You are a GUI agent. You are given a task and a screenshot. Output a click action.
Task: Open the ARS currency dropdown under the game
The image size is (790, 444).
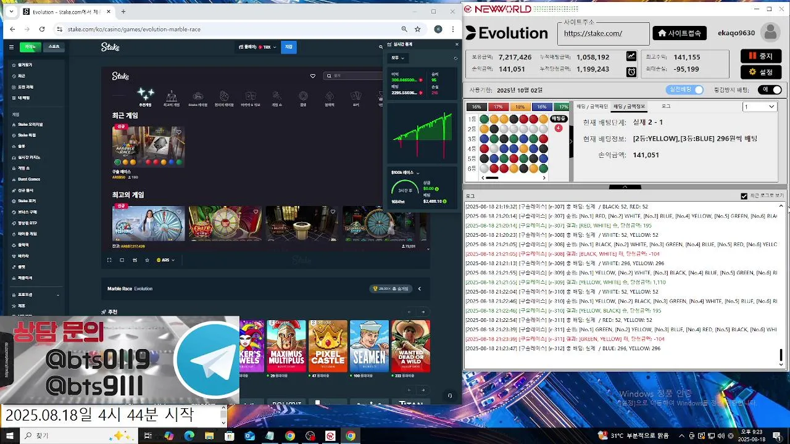165,260
